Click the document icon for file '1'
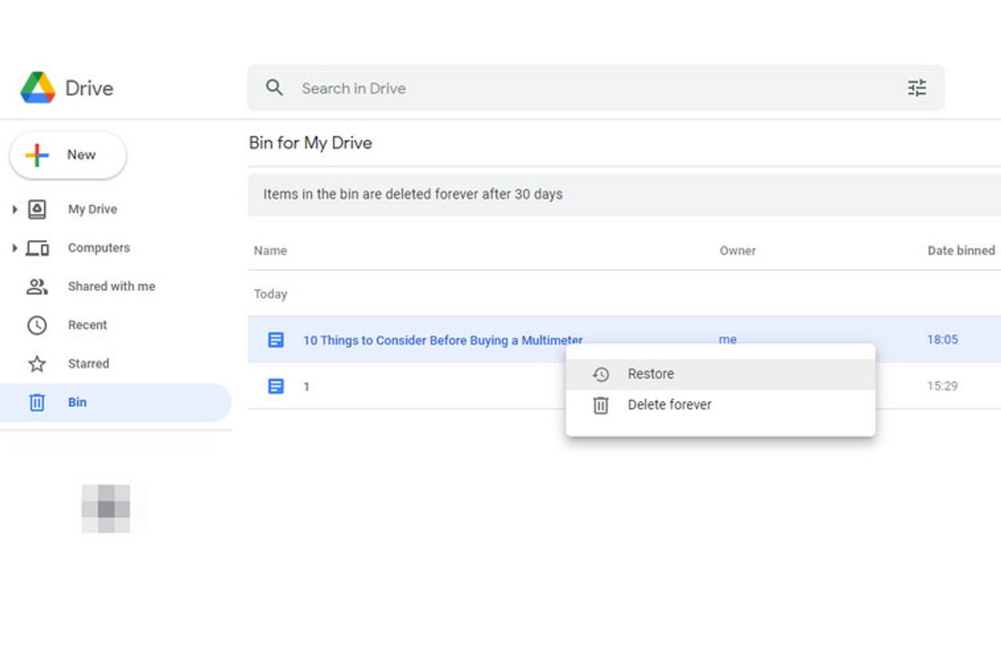 pos(276,386)
